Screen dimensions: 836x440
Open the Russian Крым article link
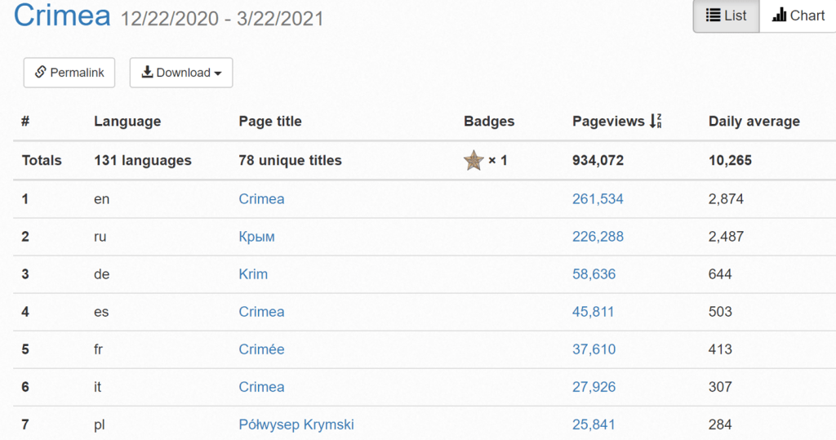(256, 237)
